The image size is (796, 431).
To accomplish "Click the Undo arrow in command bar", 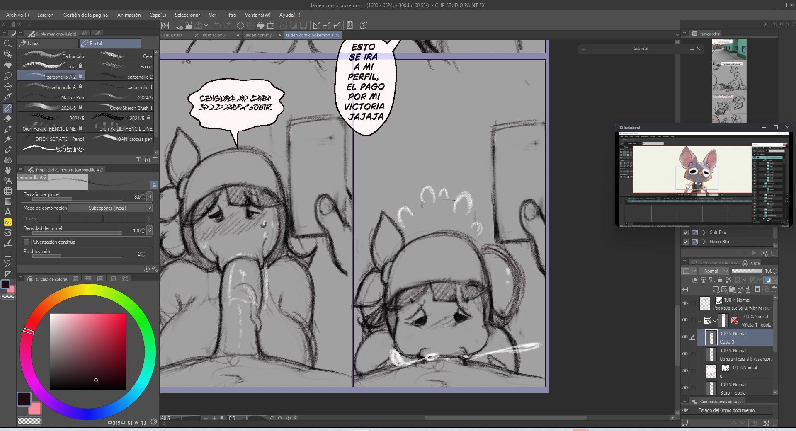I will [x=217, y=25].
